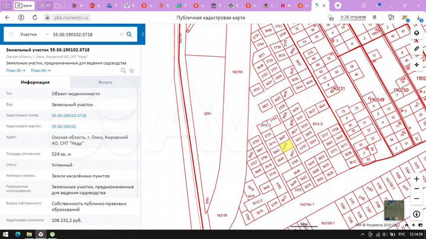
Task: Click the search magnifier icon
Action: tap(129, 34)
